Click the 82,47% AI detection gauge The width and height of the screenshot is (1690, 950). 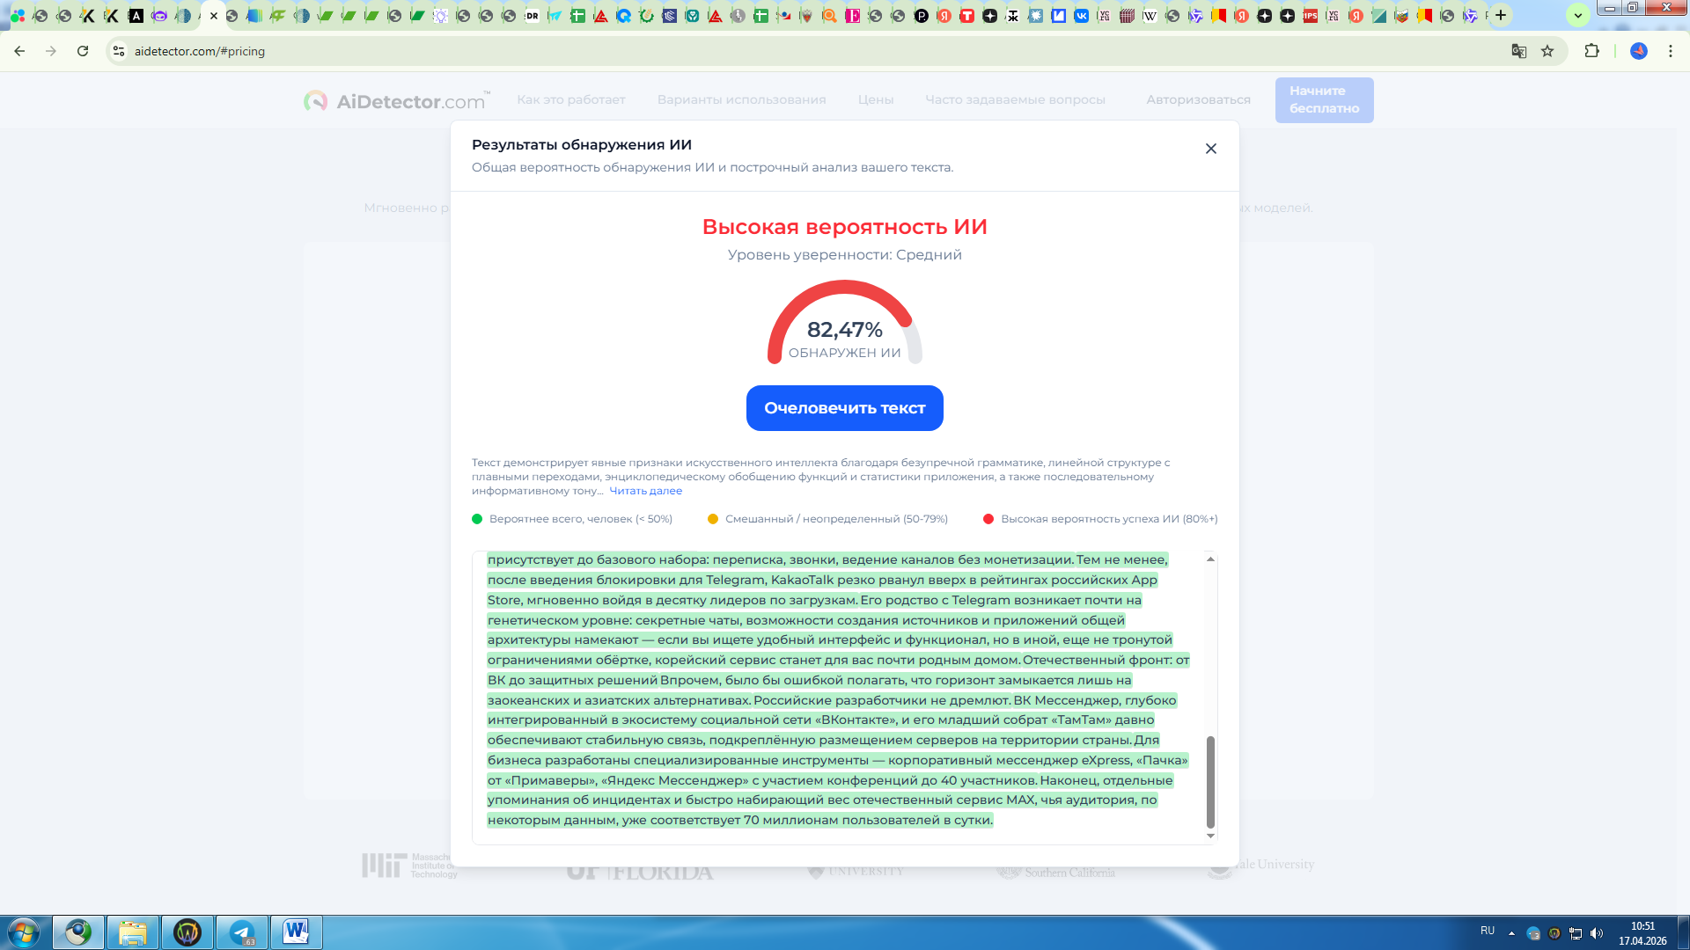pyautogui.click(x=844, y=323)
